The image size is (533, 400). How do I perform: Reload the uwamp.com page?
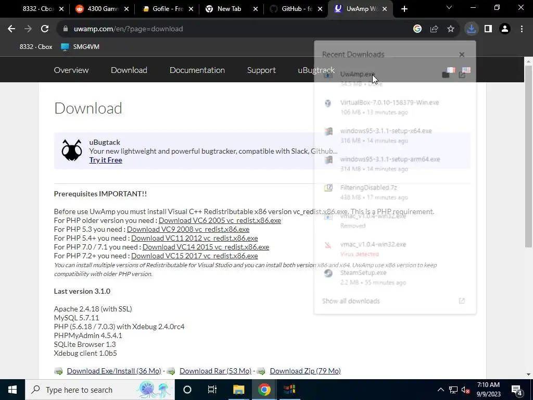(45, 29)
